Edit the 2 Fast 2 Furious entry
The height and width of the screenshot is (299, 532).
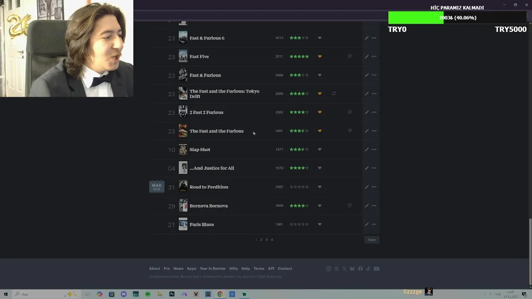(367, 112)
